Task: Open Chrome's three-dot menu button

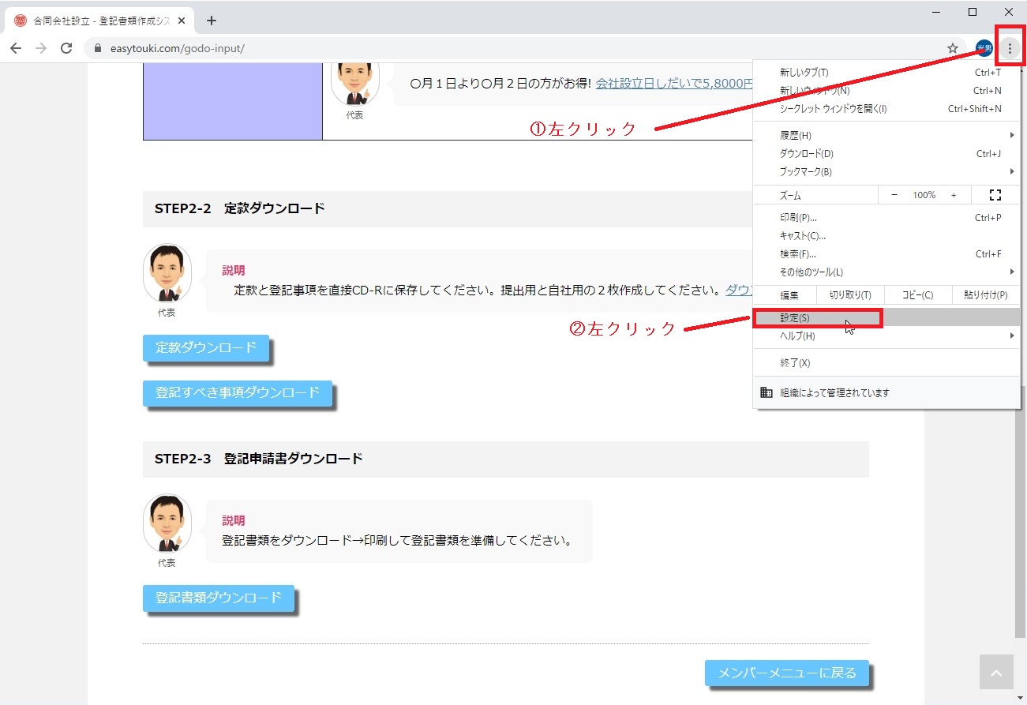Action: (1010, 48)
